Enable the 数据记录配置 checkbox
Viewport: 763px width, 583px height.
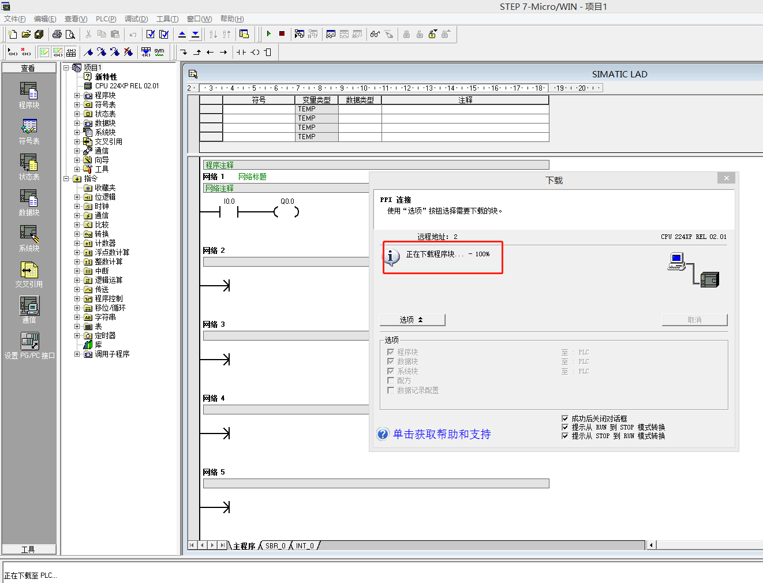point(391,390)
